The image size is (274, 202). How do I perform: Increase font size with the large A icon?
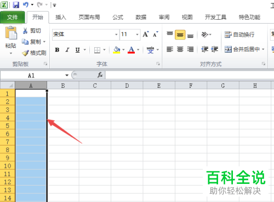[x=146, y=34]
